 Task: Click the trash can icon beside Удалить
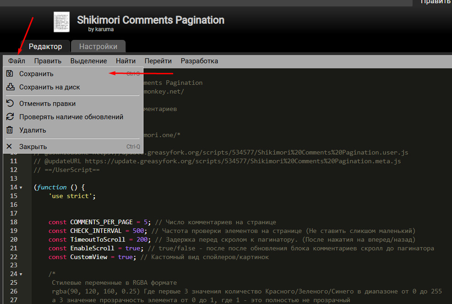pos(10,130)
